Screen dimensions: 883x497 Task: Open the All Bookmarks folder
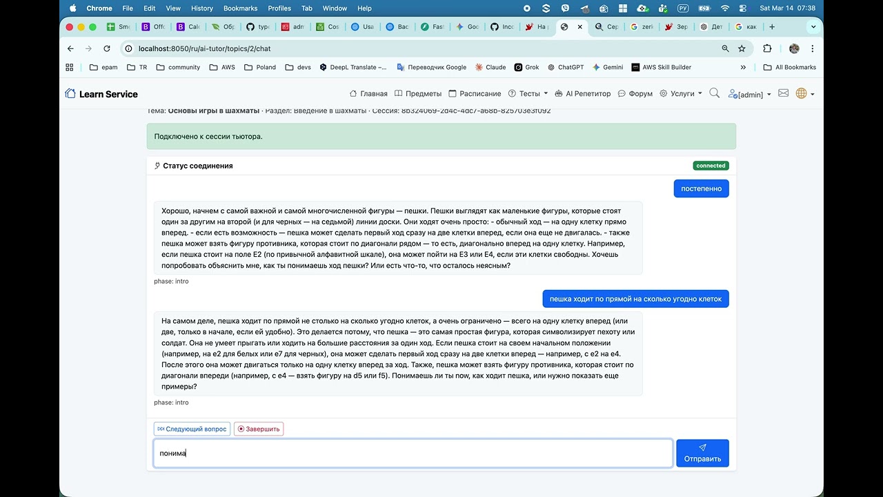coord(790,67)
